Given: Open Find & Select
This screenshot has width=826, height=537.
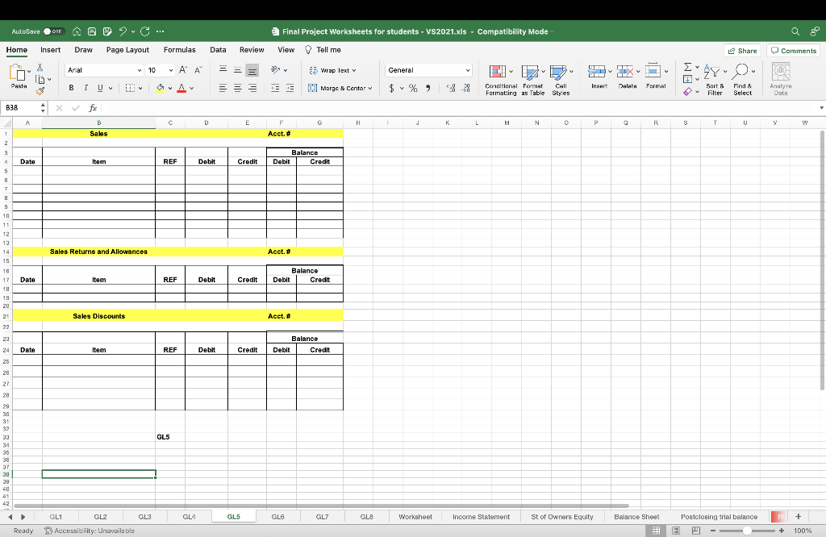Looking at the screenshot, I should (743, 80).
